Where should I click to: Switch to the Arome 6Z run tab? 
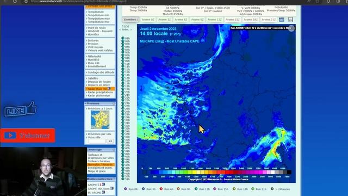pos(181,20)
